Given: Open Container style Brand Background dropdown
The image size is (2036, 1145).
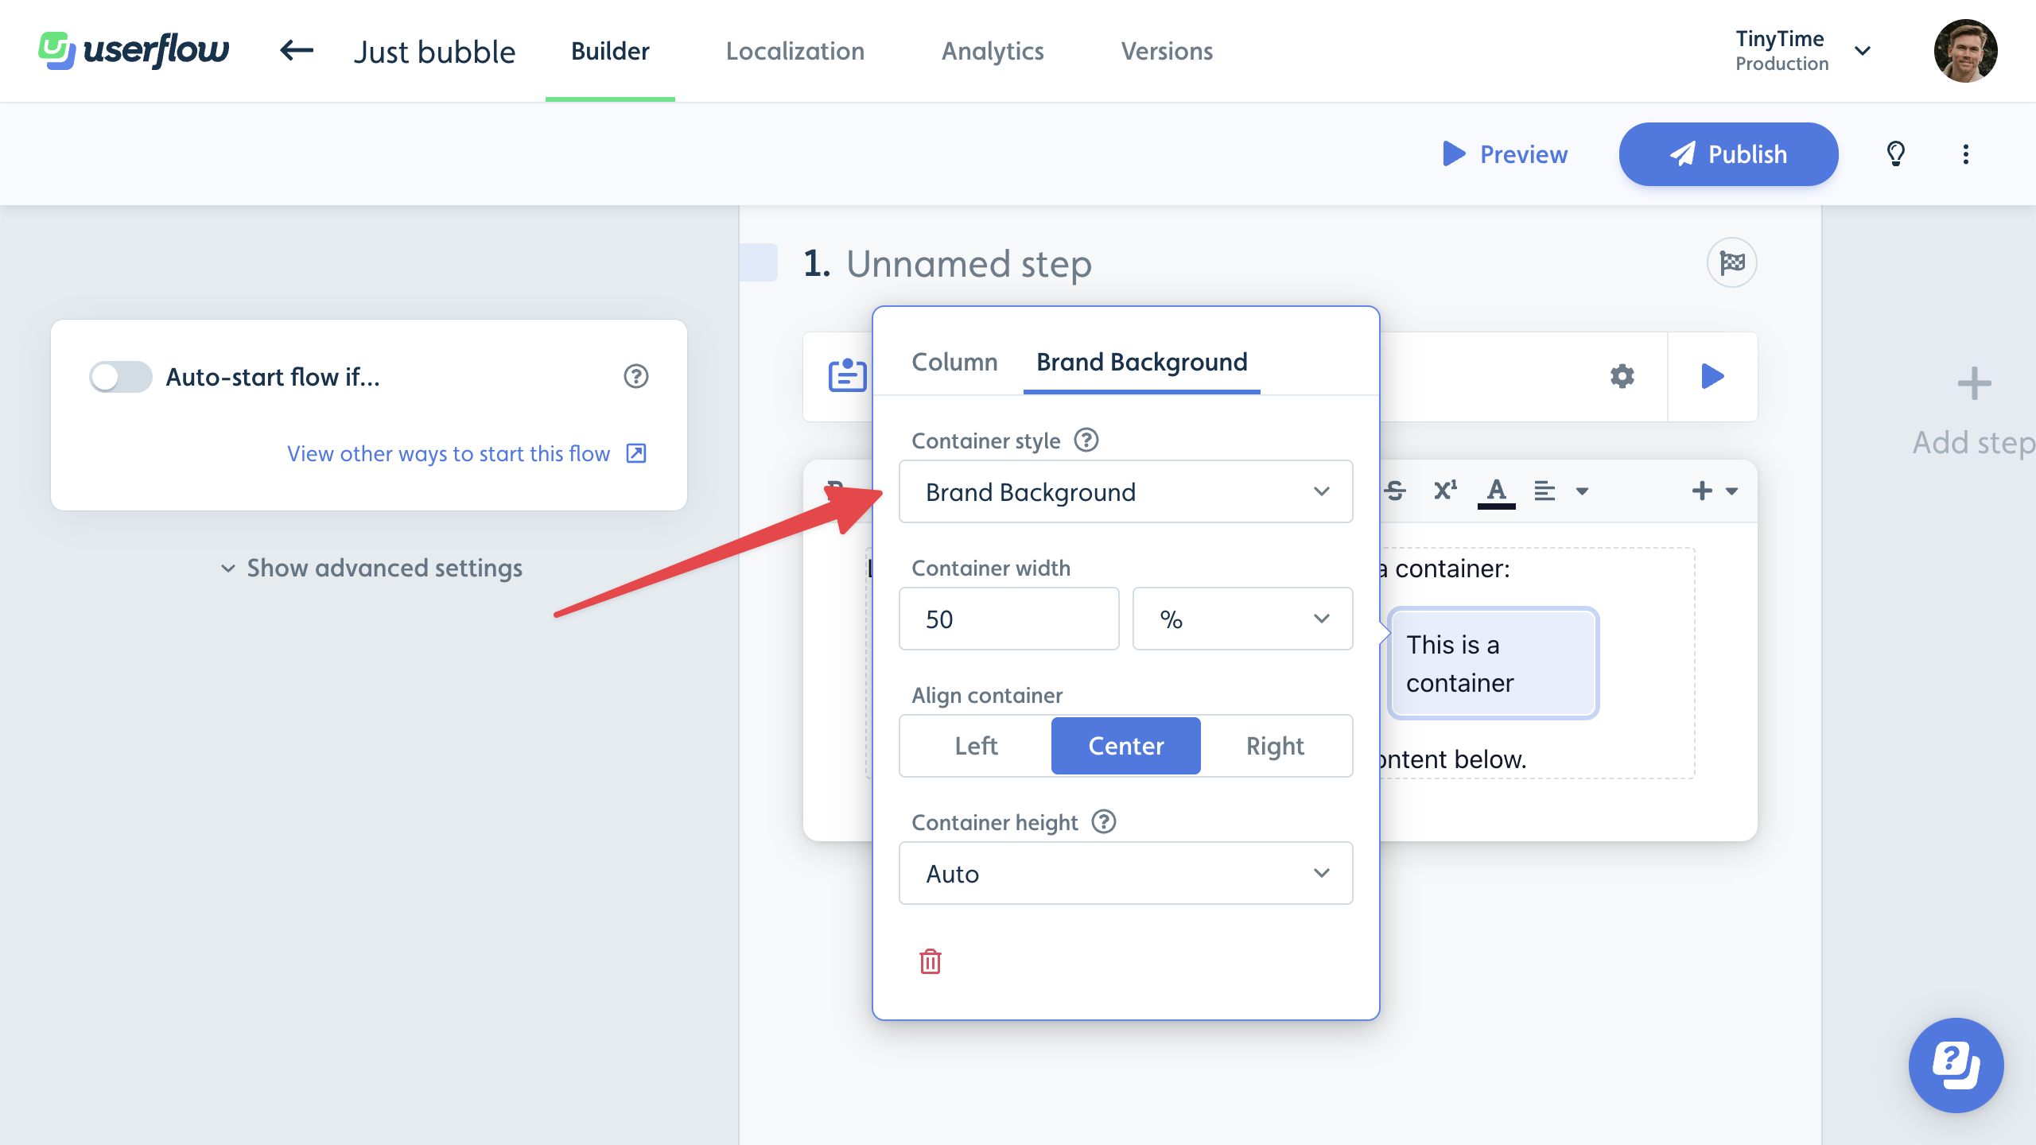Looking at the screenshot, I should coord(1125,491).
